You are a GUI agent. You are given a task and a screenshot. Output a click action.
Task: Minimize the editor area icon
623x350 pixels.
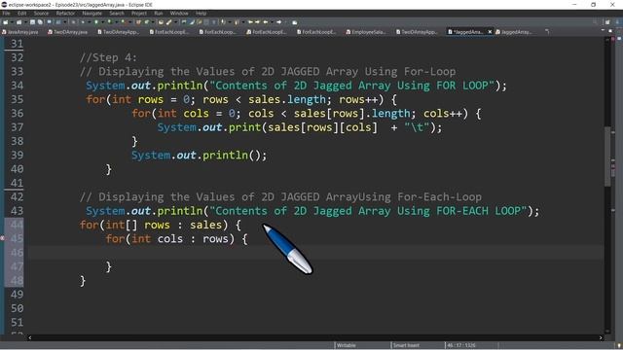pos(603,30)
